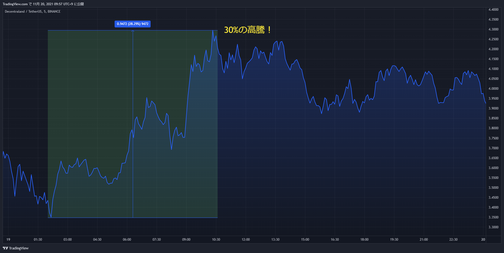Click the 22:30 time axis label
504x253 pixels.
click(x=453, y=240)
